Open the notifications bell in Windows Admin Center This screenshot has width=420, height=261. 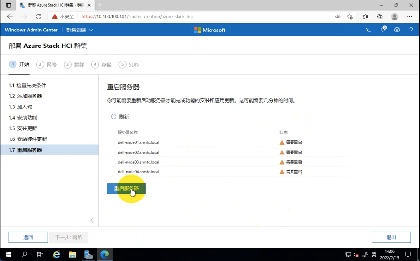point(383,30)
